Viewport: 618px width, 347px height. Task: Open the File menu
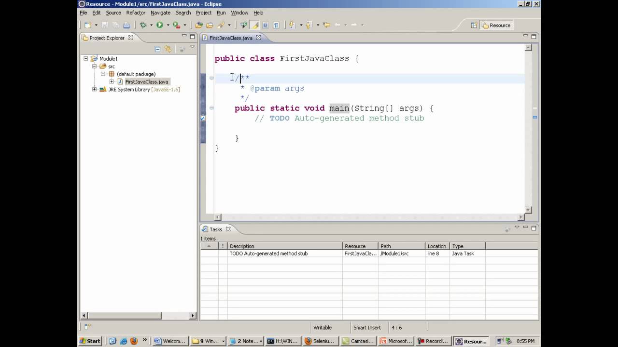pos(84,13)
